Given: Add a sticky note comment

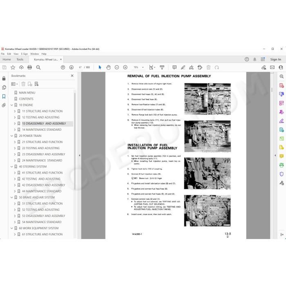Looking at the screenshot, I should [174, 67].
